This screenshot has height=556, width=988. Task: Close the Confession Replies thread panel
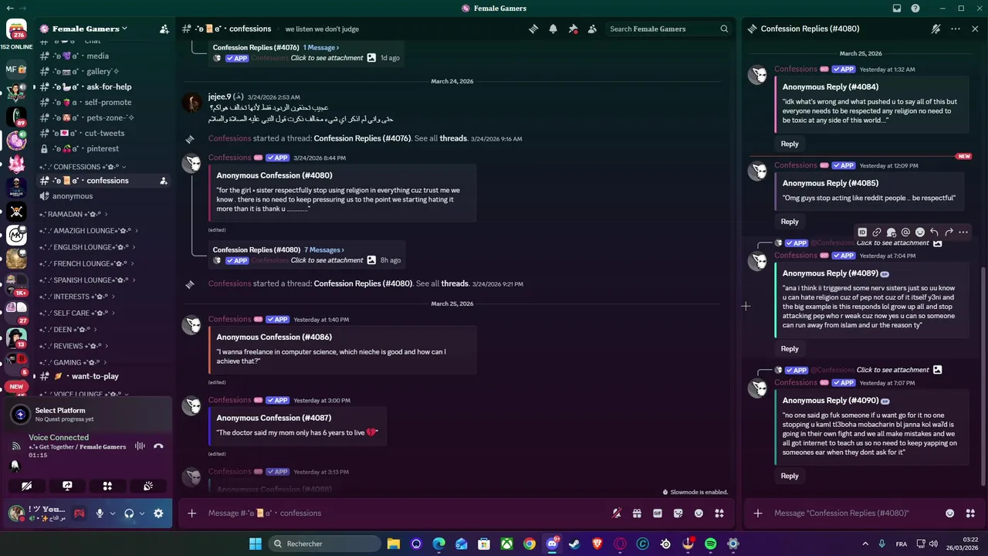(x=975, y=29)
